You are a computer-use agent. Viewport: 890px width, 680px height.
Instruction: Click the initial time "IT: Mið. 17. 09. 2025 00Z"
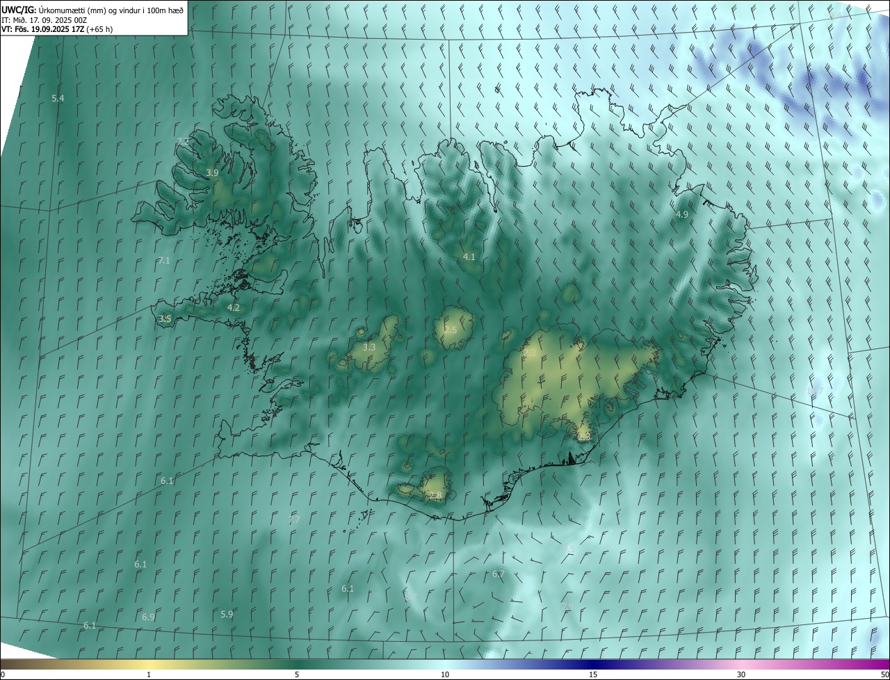(44, 20)
